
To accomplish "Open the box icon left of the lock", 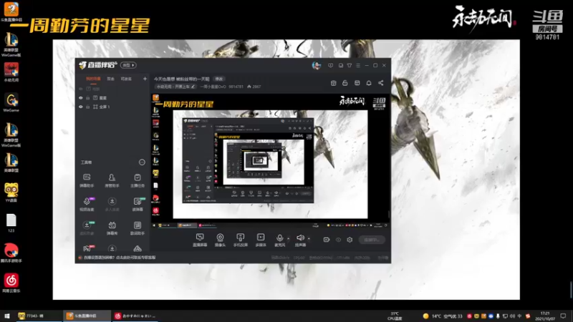I will (x=333, y=83).
